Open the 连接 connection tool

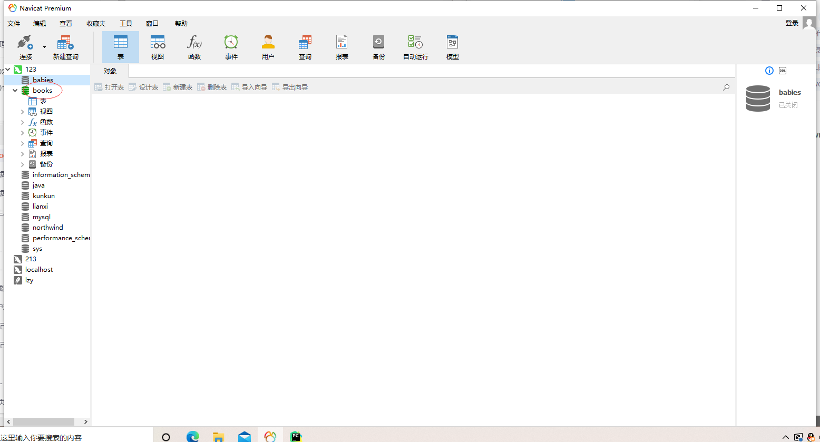(x=25, y=47)
